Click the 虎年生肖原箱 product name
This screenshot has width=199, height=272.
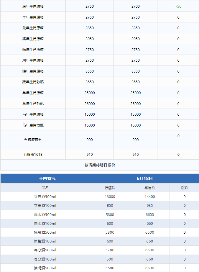point(33,6)
